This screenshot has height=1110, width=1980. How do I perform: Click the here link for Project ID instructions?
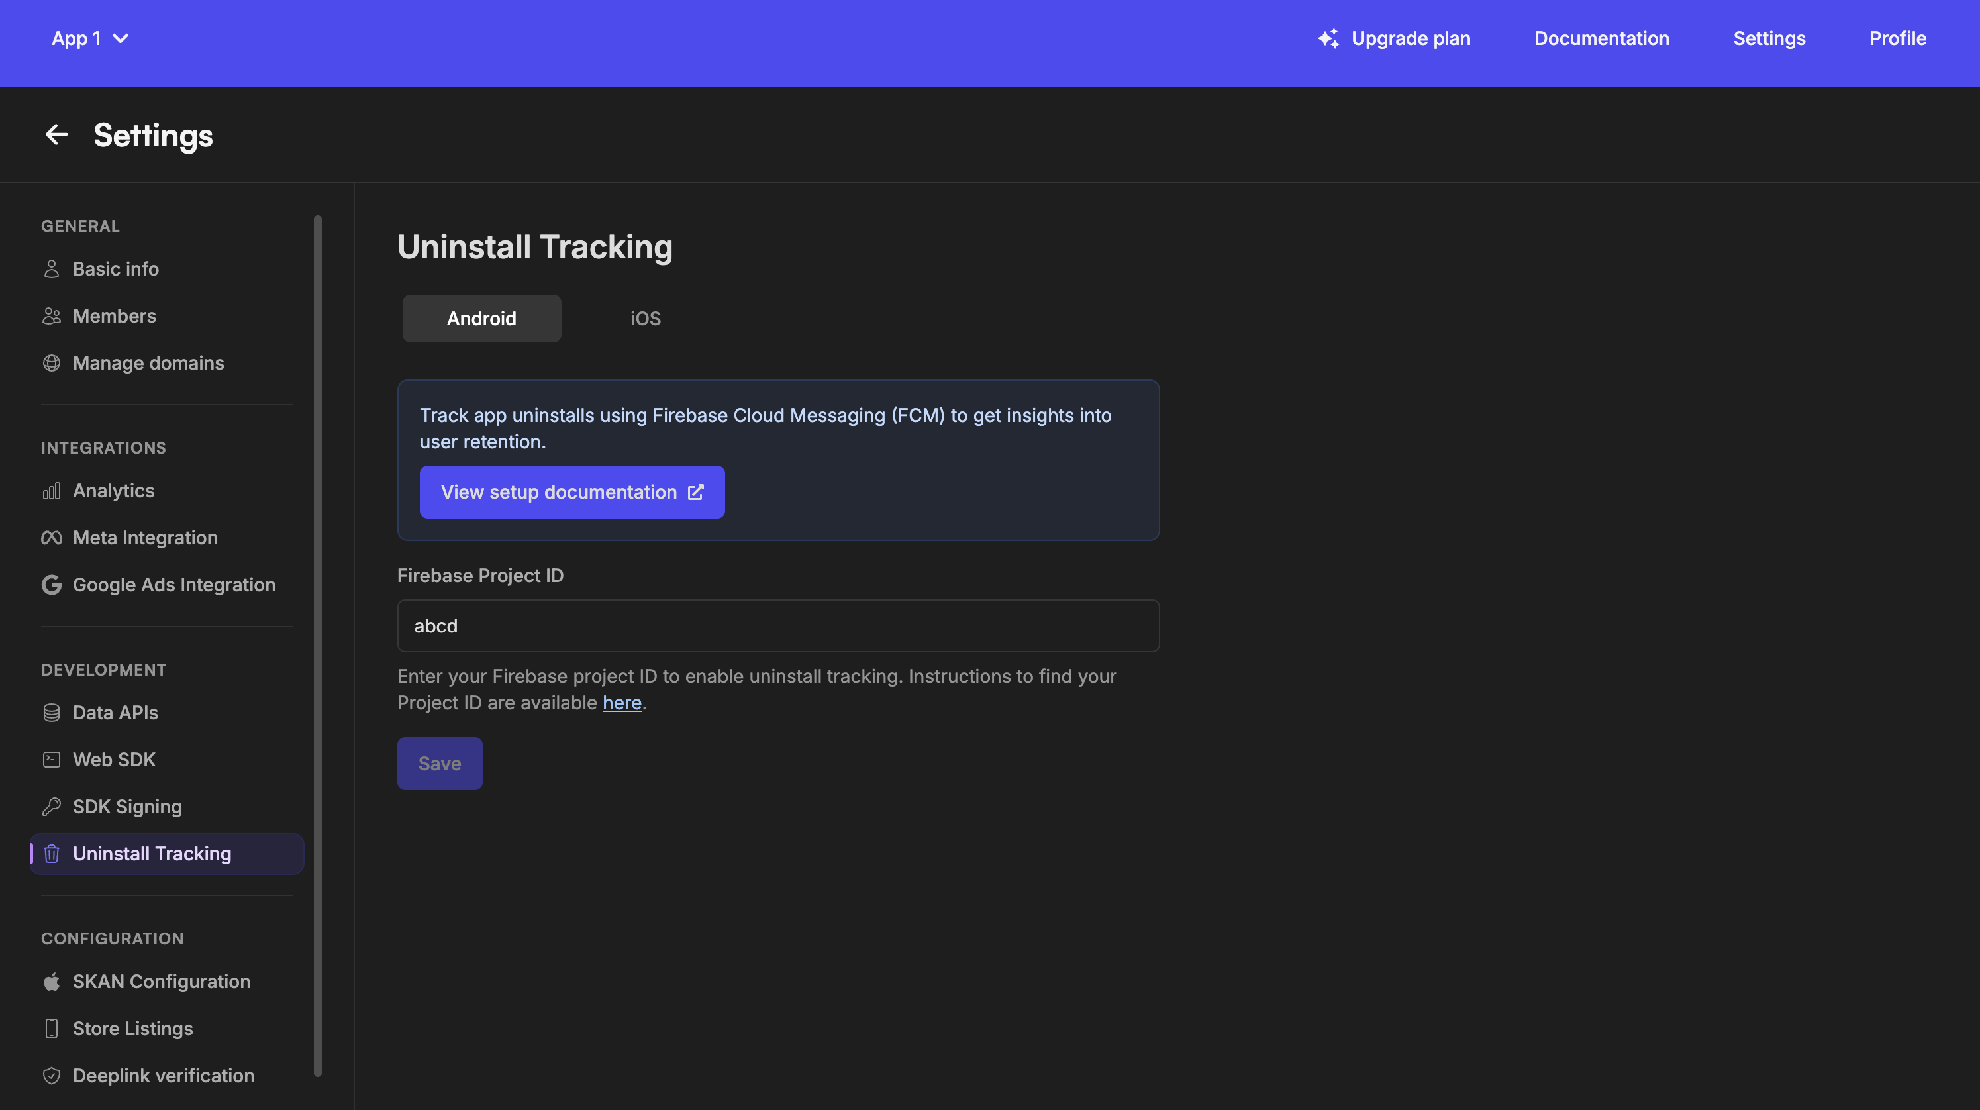tap(622, 702)
